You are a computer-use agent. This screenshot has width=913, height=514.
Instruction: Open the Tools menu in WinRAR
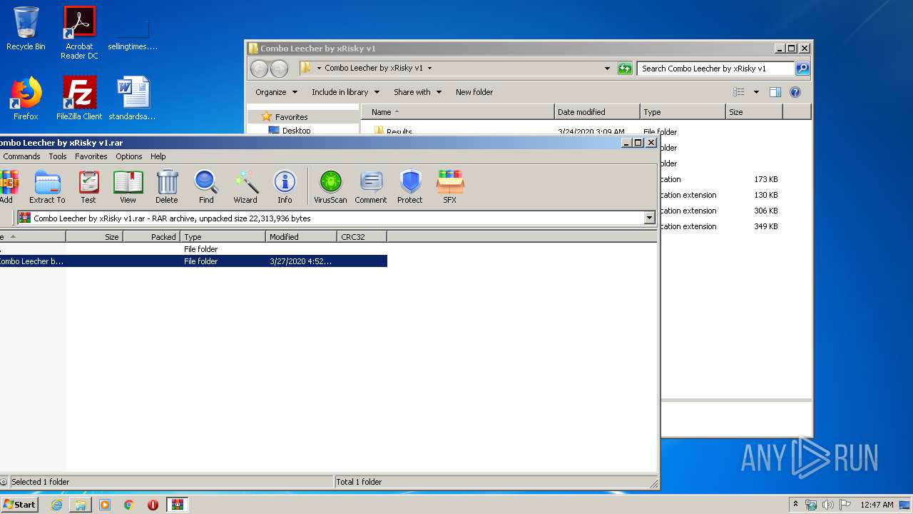pos(58,156)
